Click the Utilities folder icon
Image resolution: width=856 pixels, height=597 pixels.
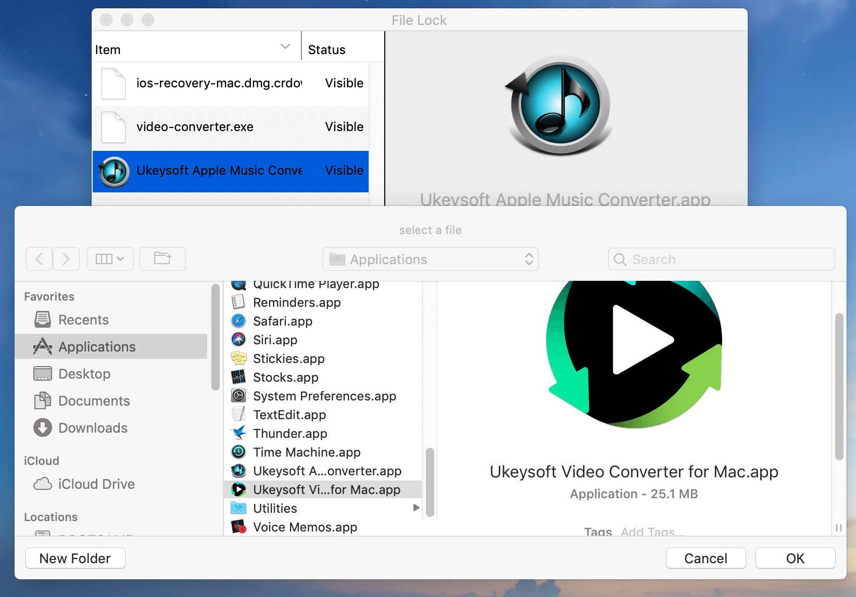click(238, 508)
